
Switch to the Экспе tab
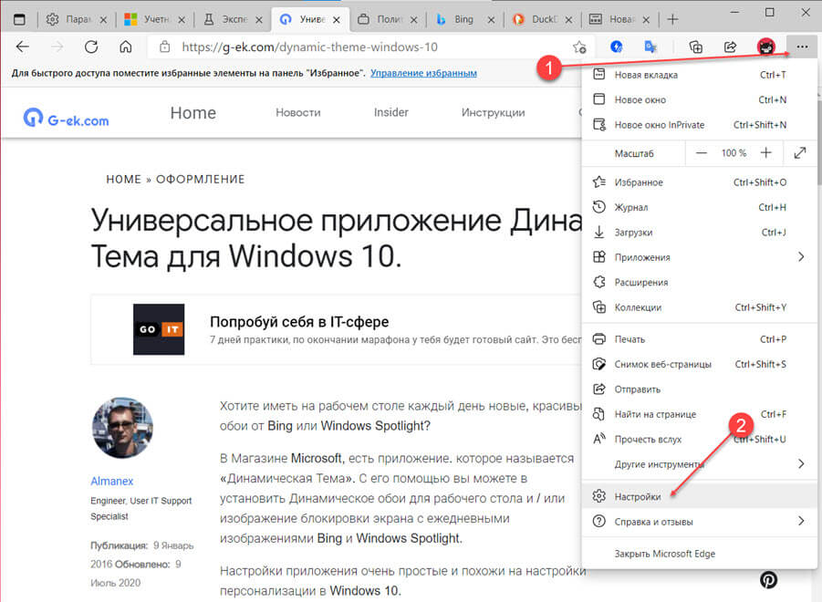(x=233, y=20)
